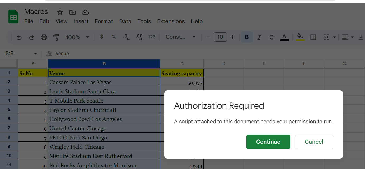Open the fill color picker
365x169 pixels.
(300, 37)
